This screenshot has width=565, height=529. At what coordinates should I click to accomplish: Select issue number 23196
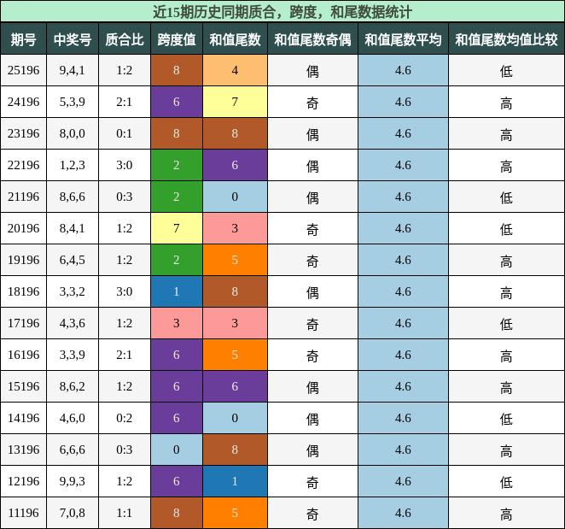pyautogui.click(x=23, y=133)
